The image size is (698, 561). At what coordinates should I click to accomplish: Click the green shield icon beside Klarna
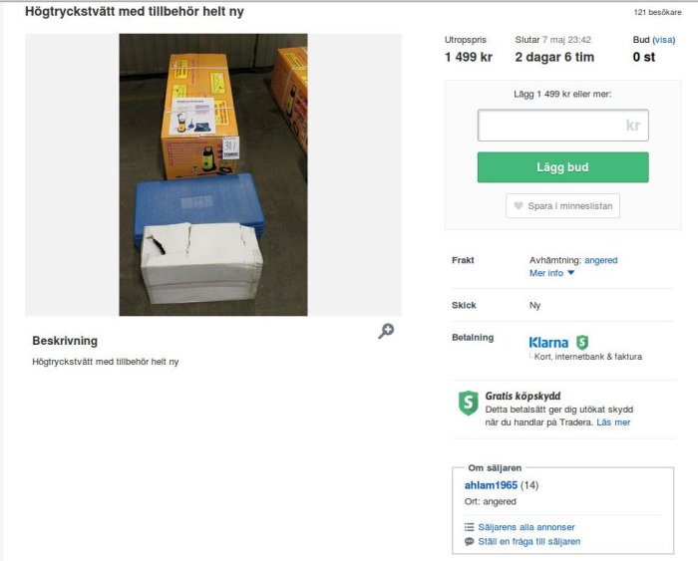click(x=582, y=342)
